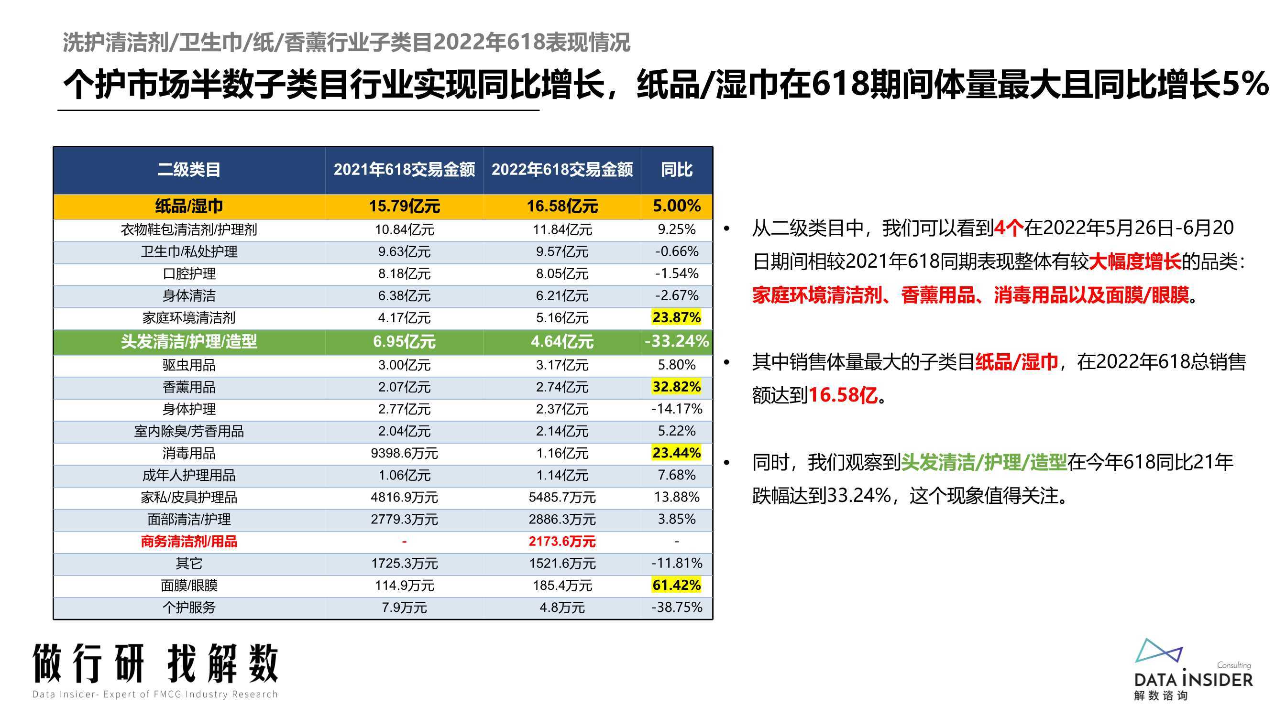Click the 同比 column header

pos(677,170)
